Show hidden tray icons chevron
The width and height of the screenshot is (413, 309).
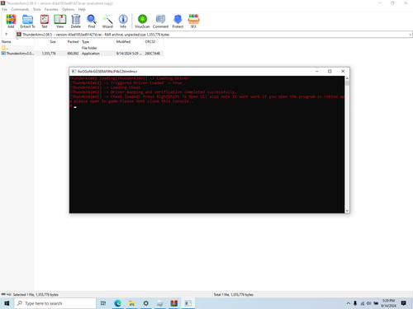point(348,303)
